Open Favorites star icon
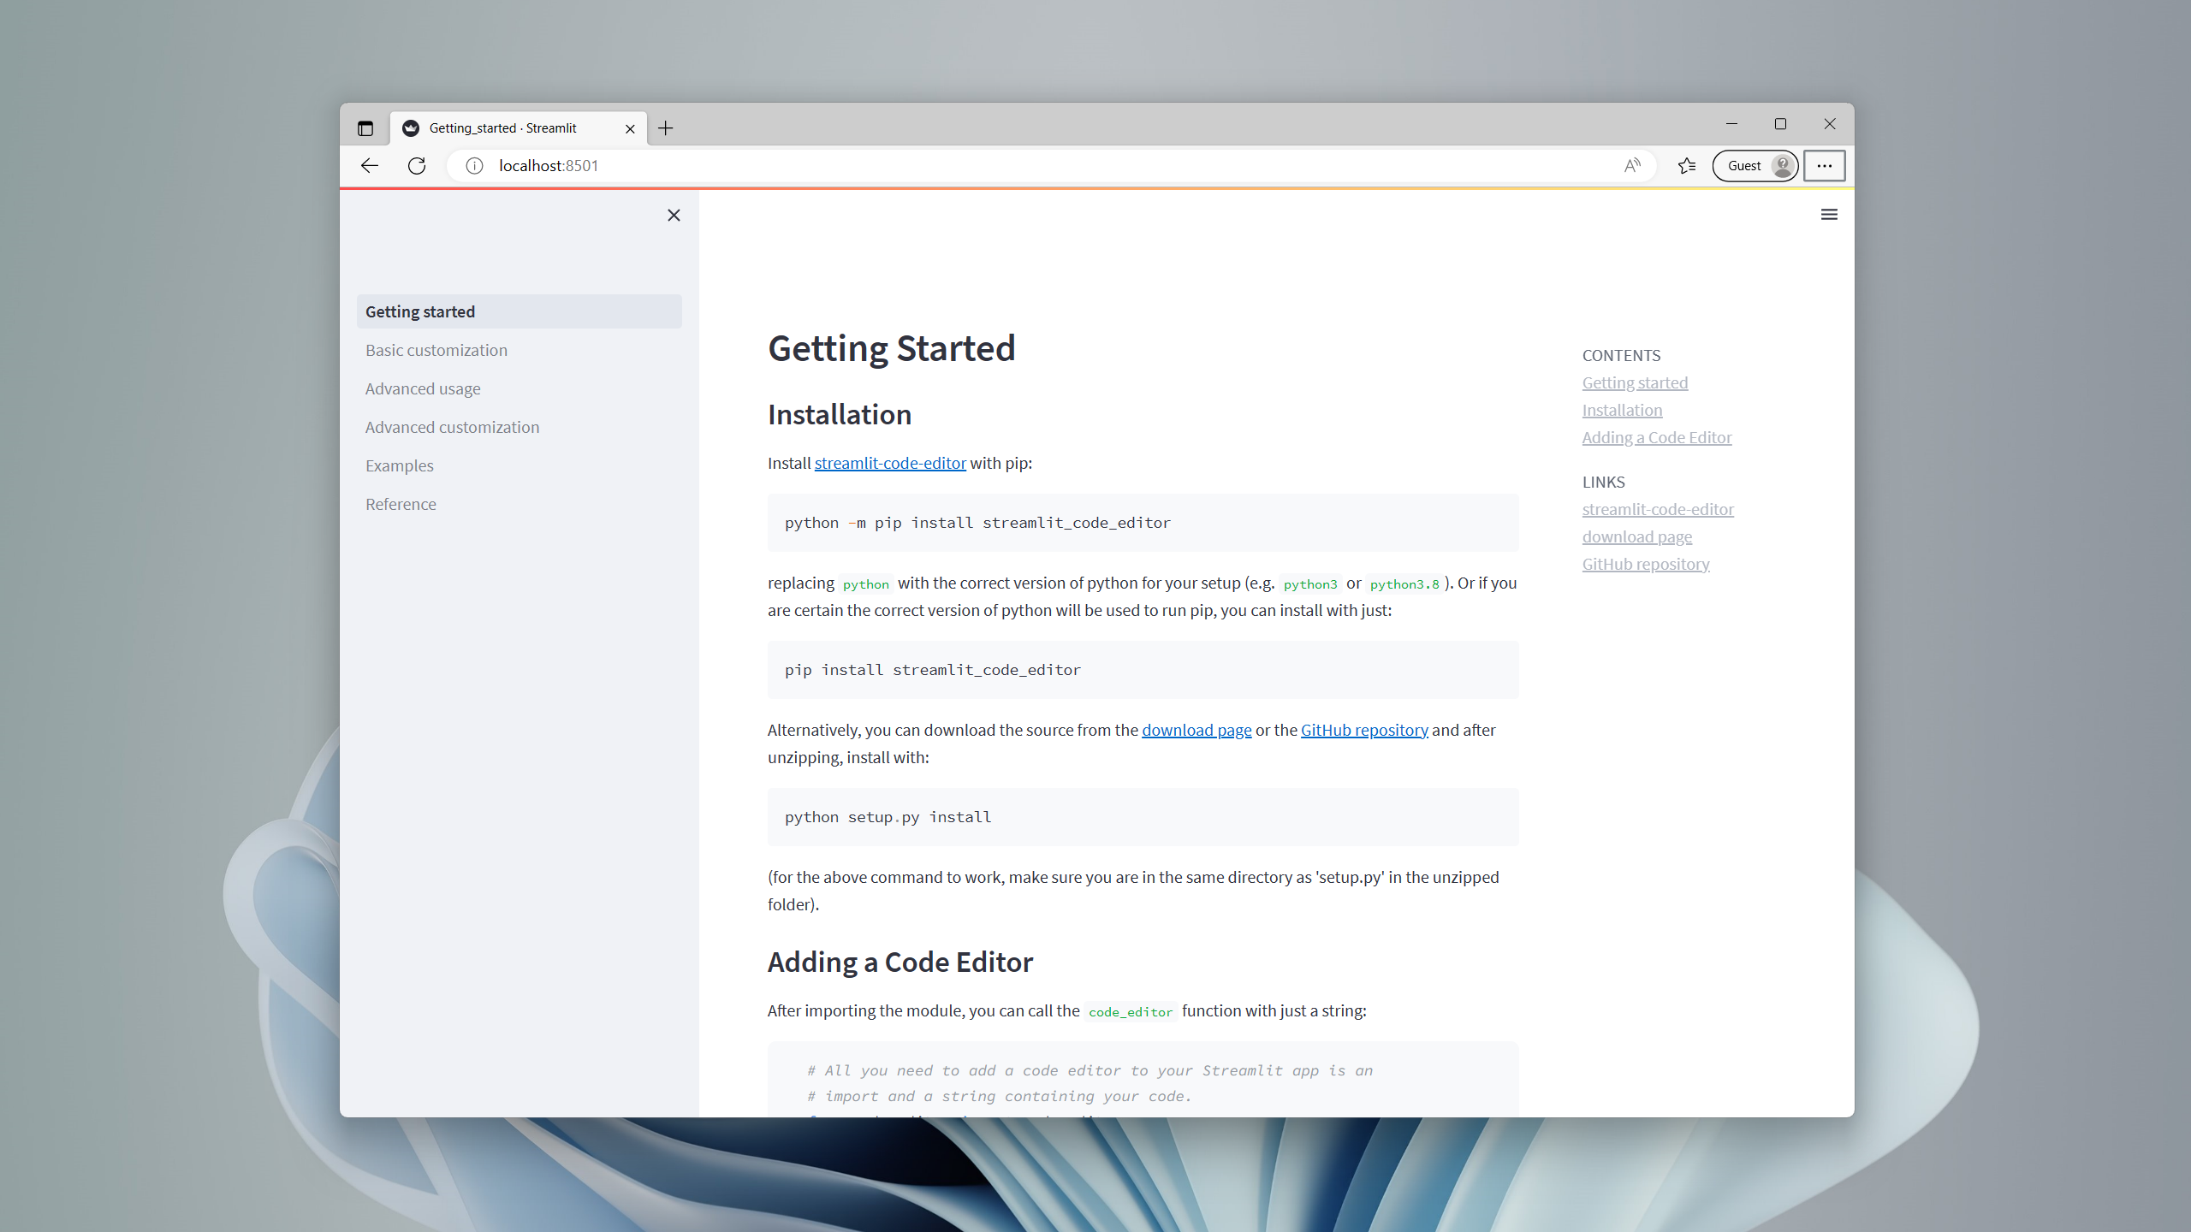Screen dimensions: 2191x1232 pos(1687,166)
